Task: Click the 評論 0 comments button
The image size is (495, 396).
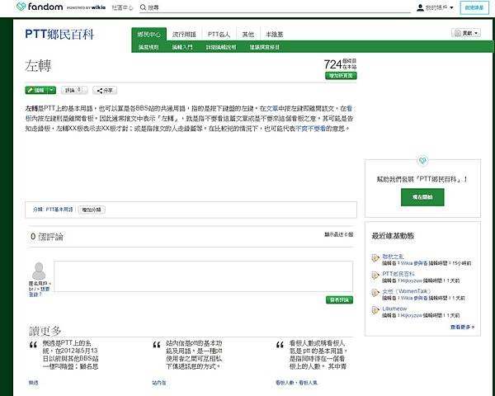Action: (74, 90)
